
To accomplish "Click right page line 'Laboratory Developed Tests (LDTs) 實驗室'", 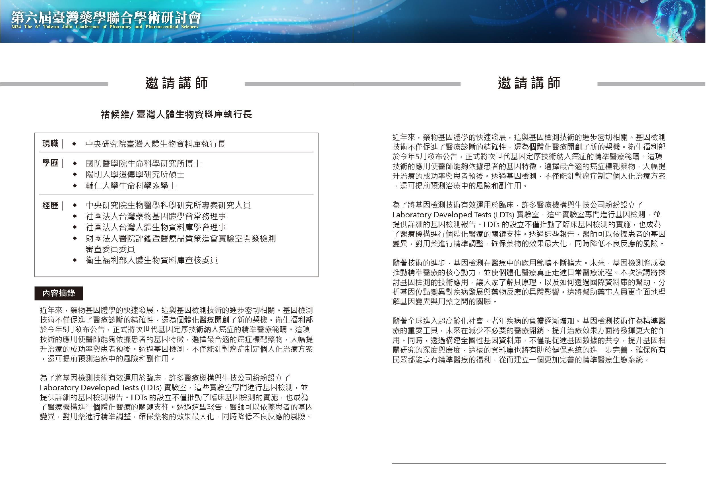I will 466,215.
